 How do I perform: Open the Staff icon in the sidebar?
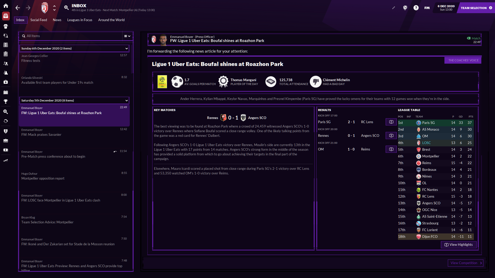coord(6,63)
